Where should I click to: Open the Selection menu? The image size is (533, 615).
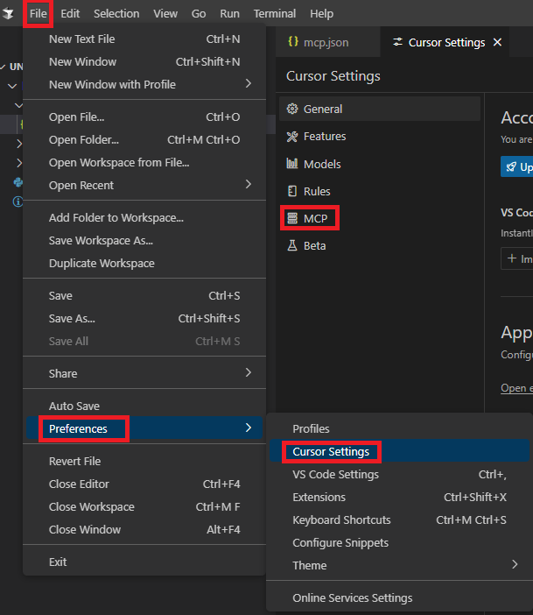116,14
